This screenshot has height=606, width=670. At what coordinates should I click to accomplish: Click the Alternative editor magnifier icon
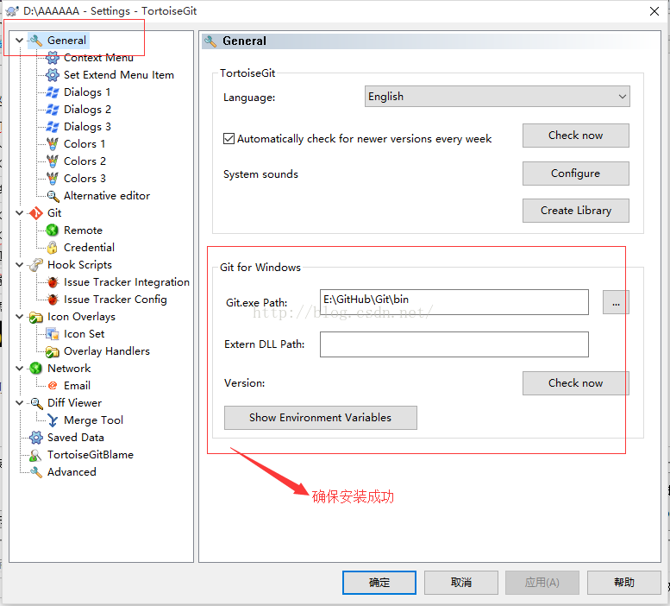click(x=52, y=195)
